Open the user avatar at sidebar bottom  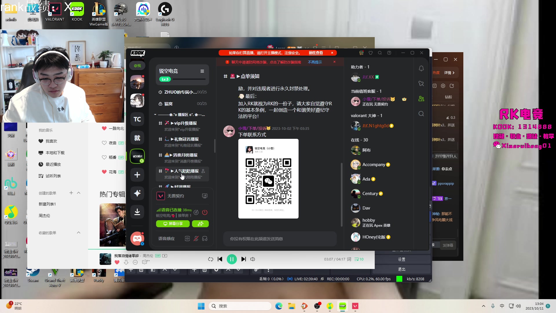pos(137,239)
